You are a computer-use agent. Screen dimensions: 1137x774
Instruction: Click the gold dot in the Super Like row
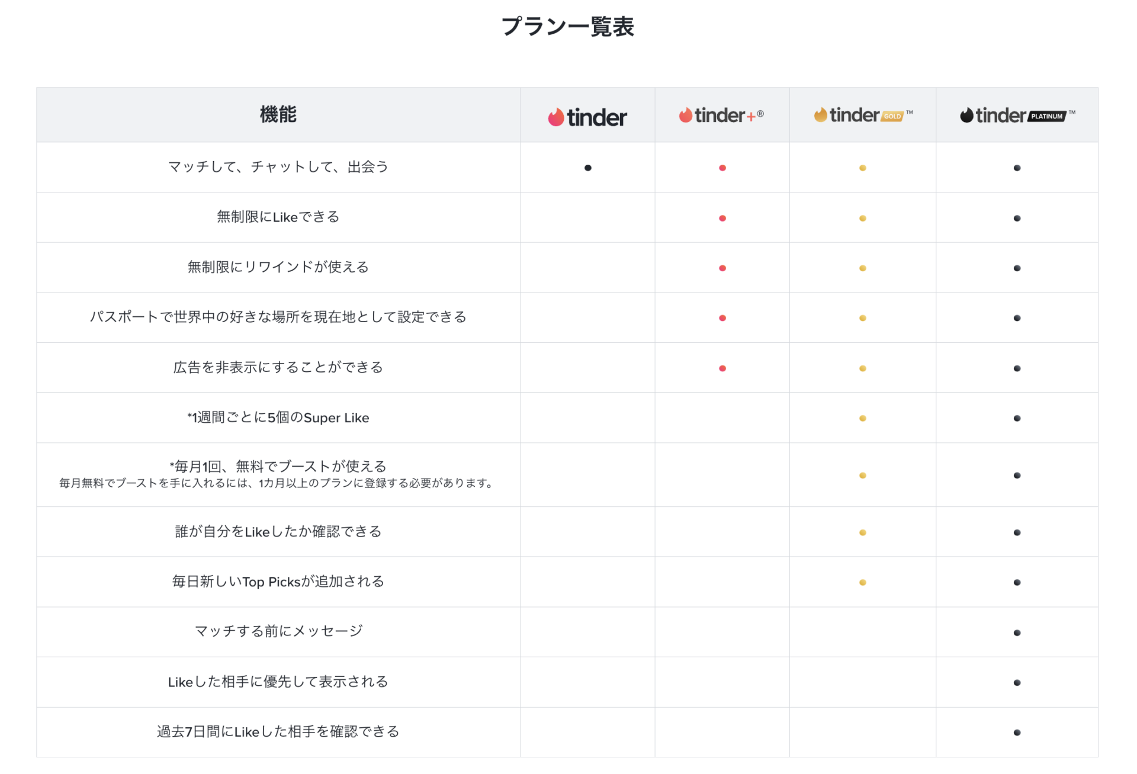(862, 417)
